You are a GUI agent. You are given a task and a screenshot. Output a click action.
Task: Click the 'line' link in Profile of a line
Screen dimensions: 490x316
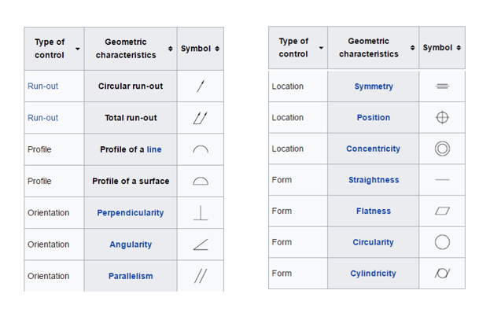click(154, 149)
